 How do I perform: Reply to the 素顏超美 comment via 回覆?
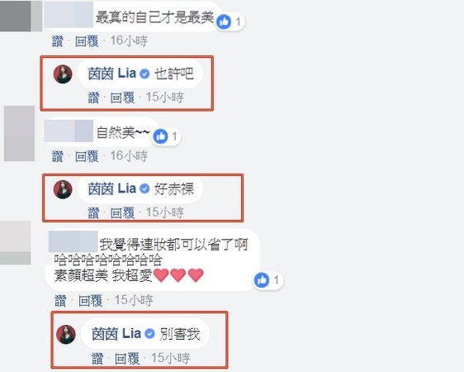pos(91,301)
